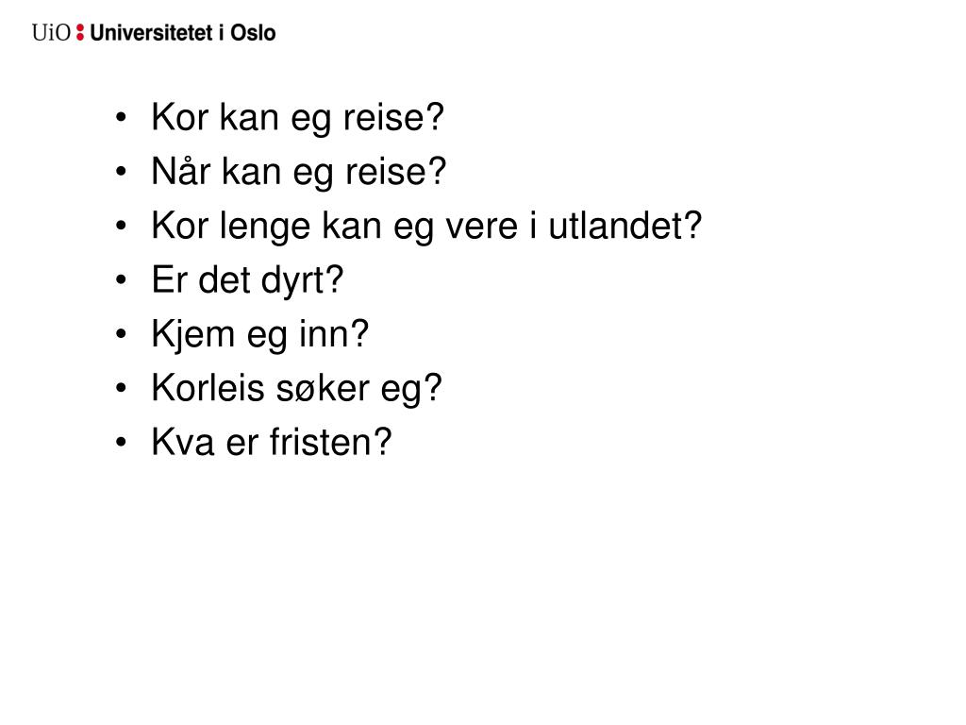Image resolution: width=966 pixels, height=725 pixels.
Task: Click the line "Korleis søker eg?"
Action: [x=296, y=388]
